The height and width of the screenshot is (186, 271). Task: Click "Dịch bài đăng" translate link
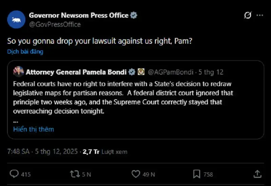tap(25, 52)
